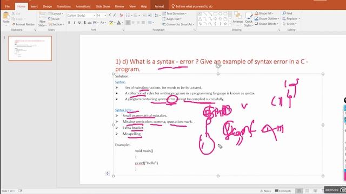Screen dimensions: 346x194
Task: Expand the Layout dropdown
Action: click(56, 13)
